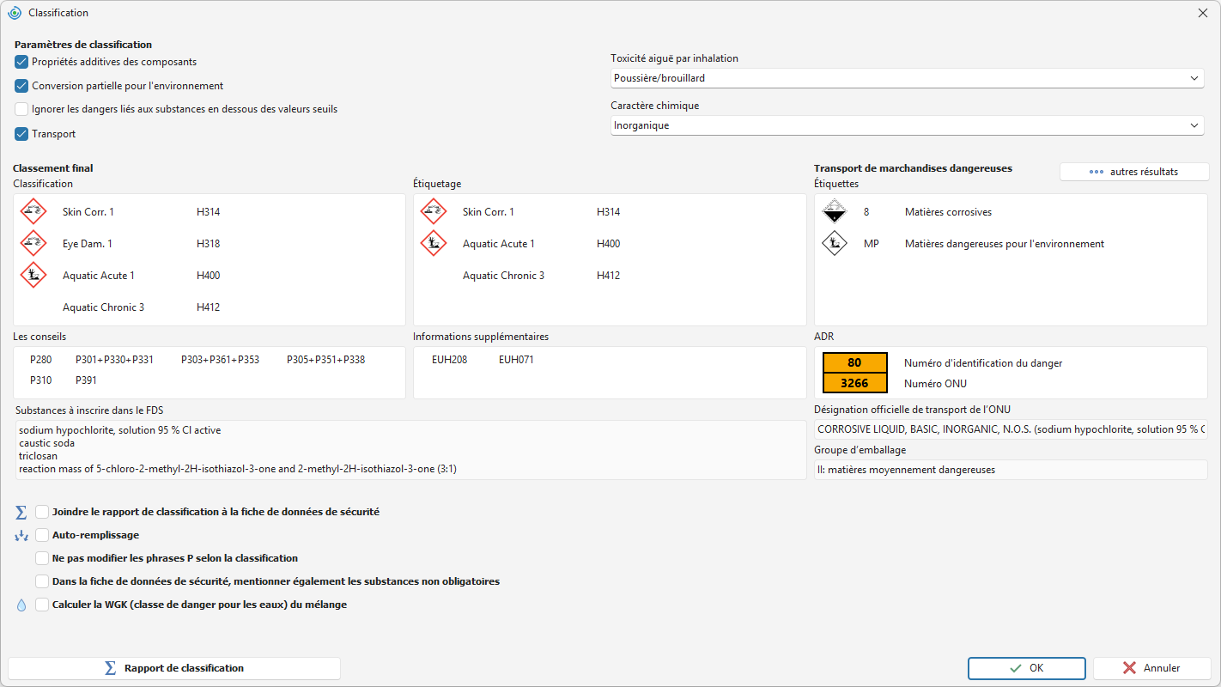This screenshot has width=1221, height=687.
Task: Uncheck Propriétés additives des composants
Action: pos(21,62)
